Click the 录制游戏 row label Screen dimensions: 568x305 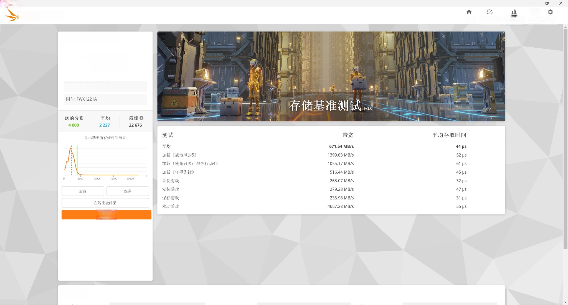pyautogui.click(x=171, y=181)
